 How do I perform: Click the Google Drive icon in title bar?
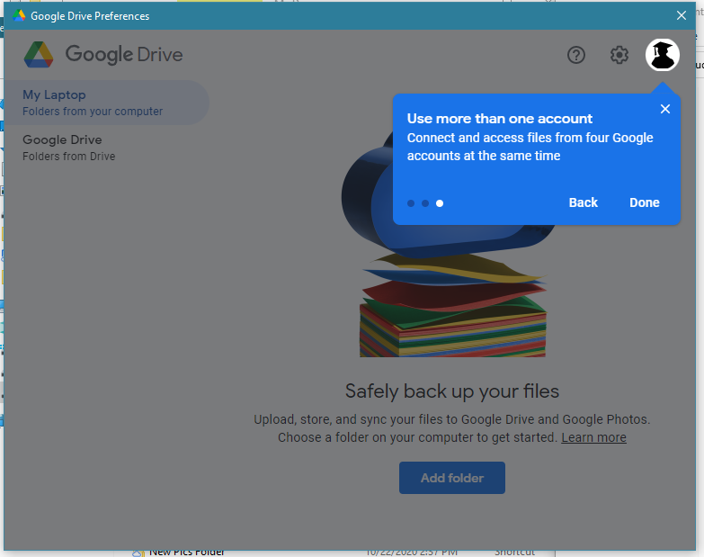[x=19, y=15]
